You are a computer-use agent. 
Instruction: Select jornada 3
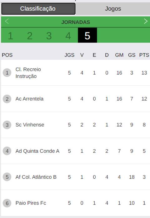point(49,36)
